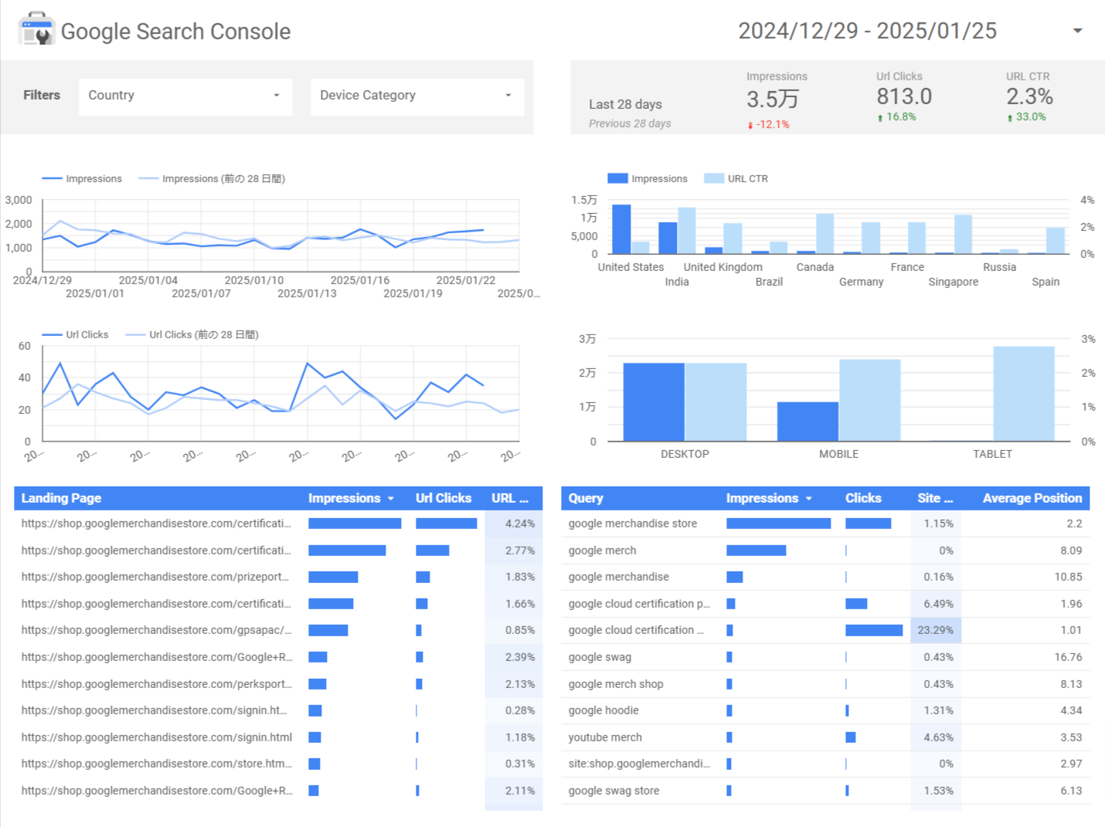This screenshot has height=827, width=1105.
Task: Click the green 16.8% clicks change indicator
Action: click(896, 117)
